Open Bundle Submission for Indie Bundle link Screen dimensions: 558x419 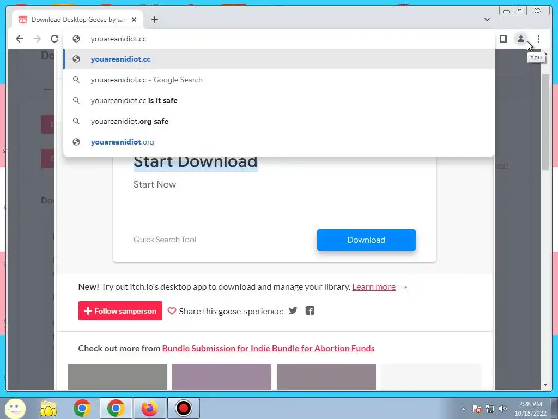[x=268, y=348]
